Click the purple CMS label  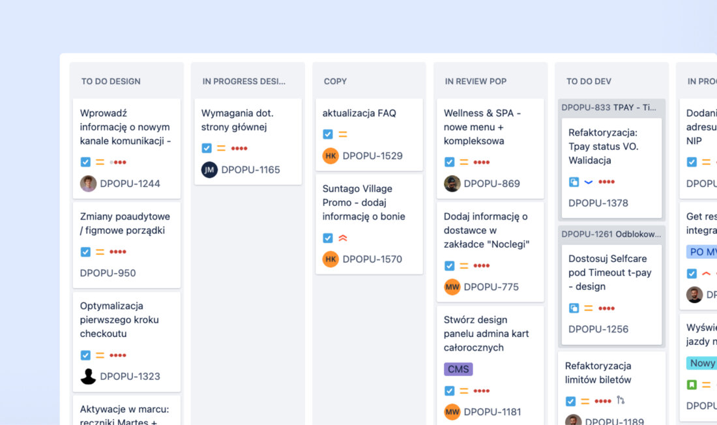[458, 369]
